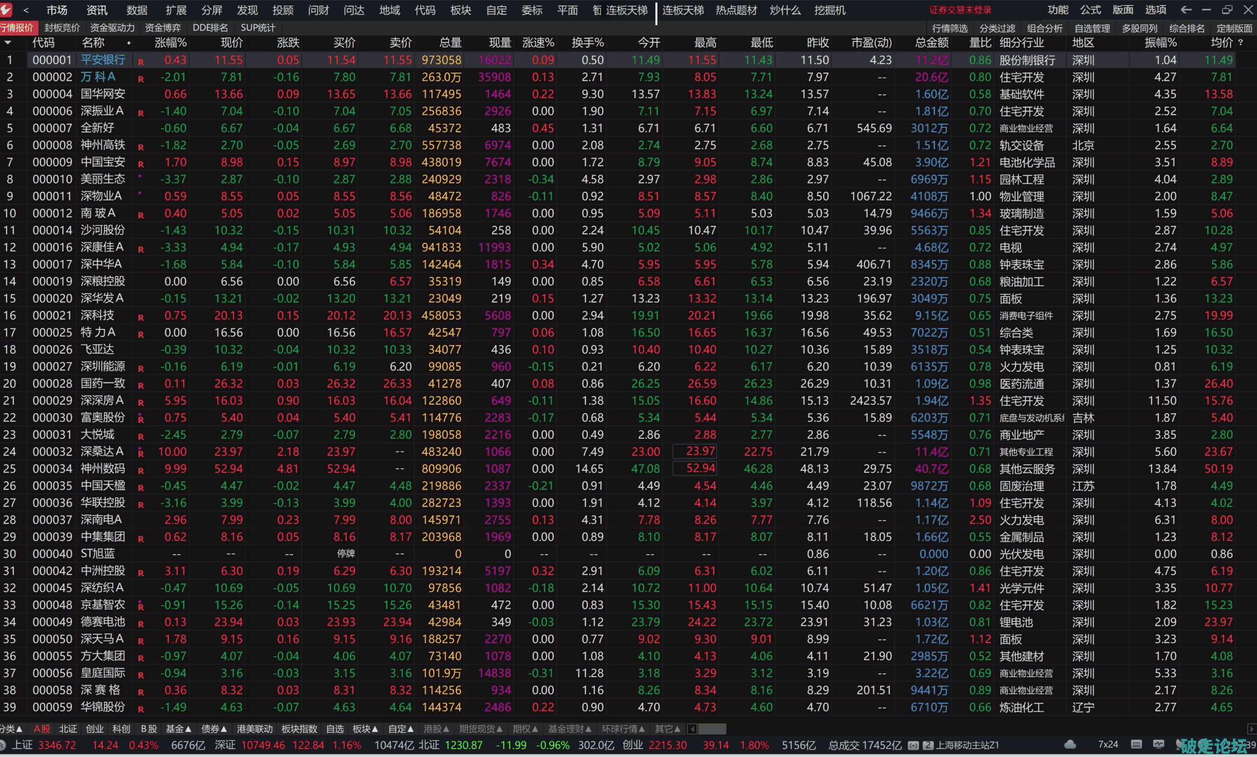Expand the 基金▲ category menu at bottom
1257x757 pixels.
[x=179, y=729]
